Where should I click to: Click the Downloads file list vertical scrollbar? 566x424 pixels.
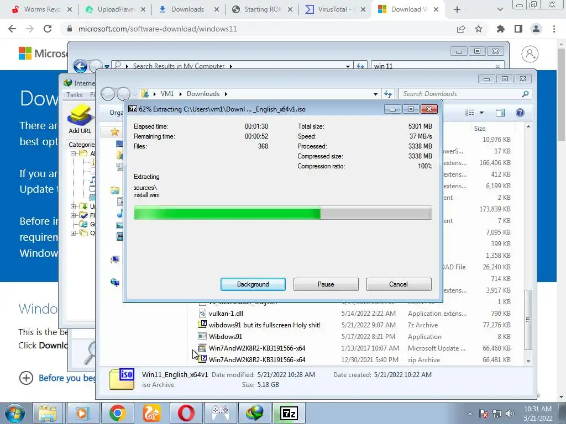(528, 319)
